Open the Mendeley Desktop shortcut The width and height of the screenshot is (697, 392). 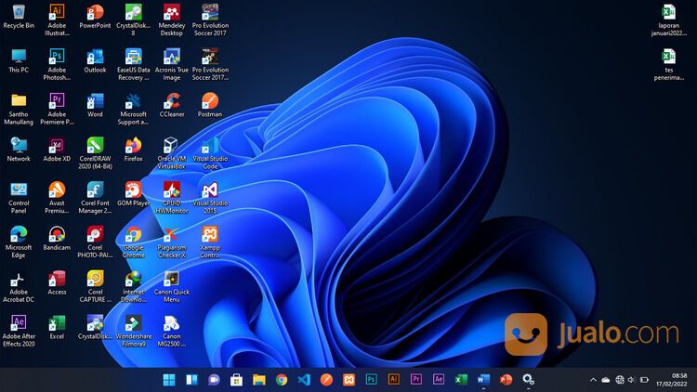[x=172, y=20]
